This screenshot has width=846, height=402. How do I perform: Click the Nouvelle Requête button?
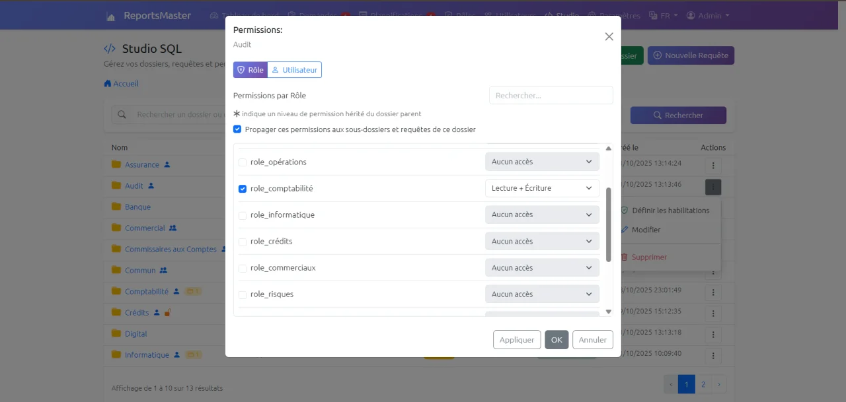[691, 55]
